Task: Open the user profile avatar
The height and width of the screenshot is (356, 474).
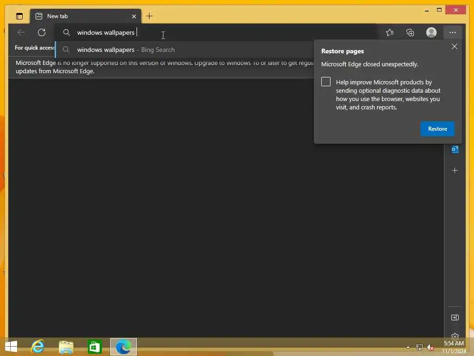Action: click(431, 32)
